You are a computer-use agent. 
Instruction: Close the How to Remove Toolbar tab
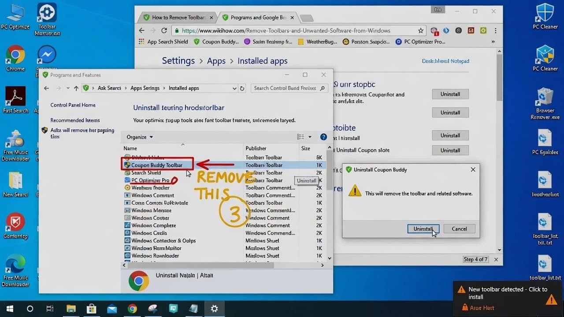click(212, 18)
